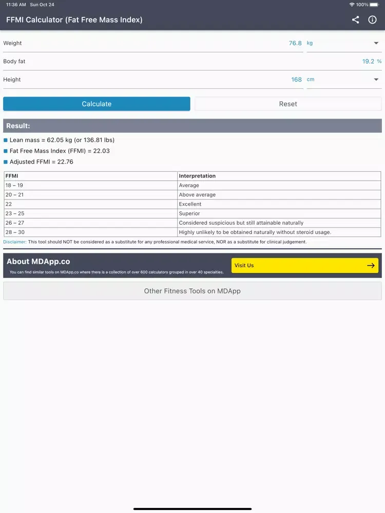
Task: Click the Calculate button
Action: tap(97, 104)
